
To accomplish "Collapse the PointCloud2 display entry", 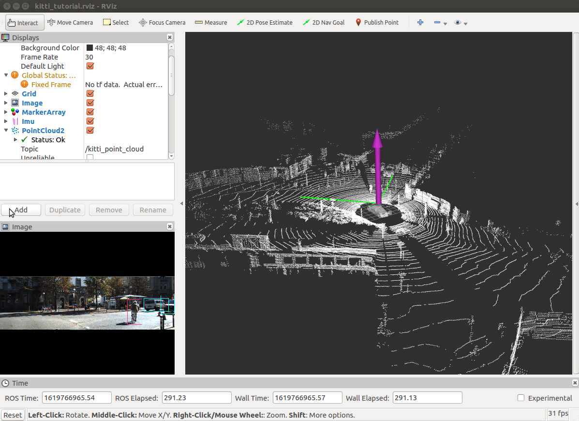I will (x=6, y=130).
